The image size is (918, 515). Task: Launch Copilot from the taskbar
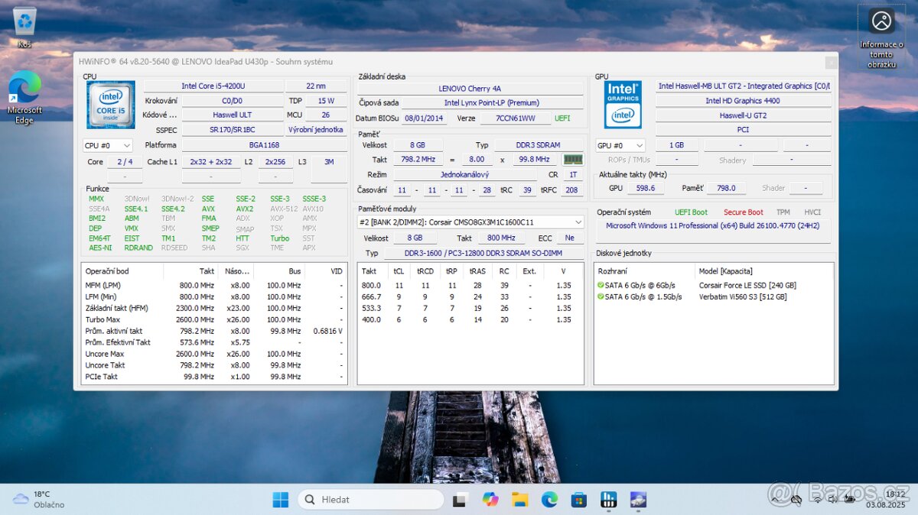491,499
